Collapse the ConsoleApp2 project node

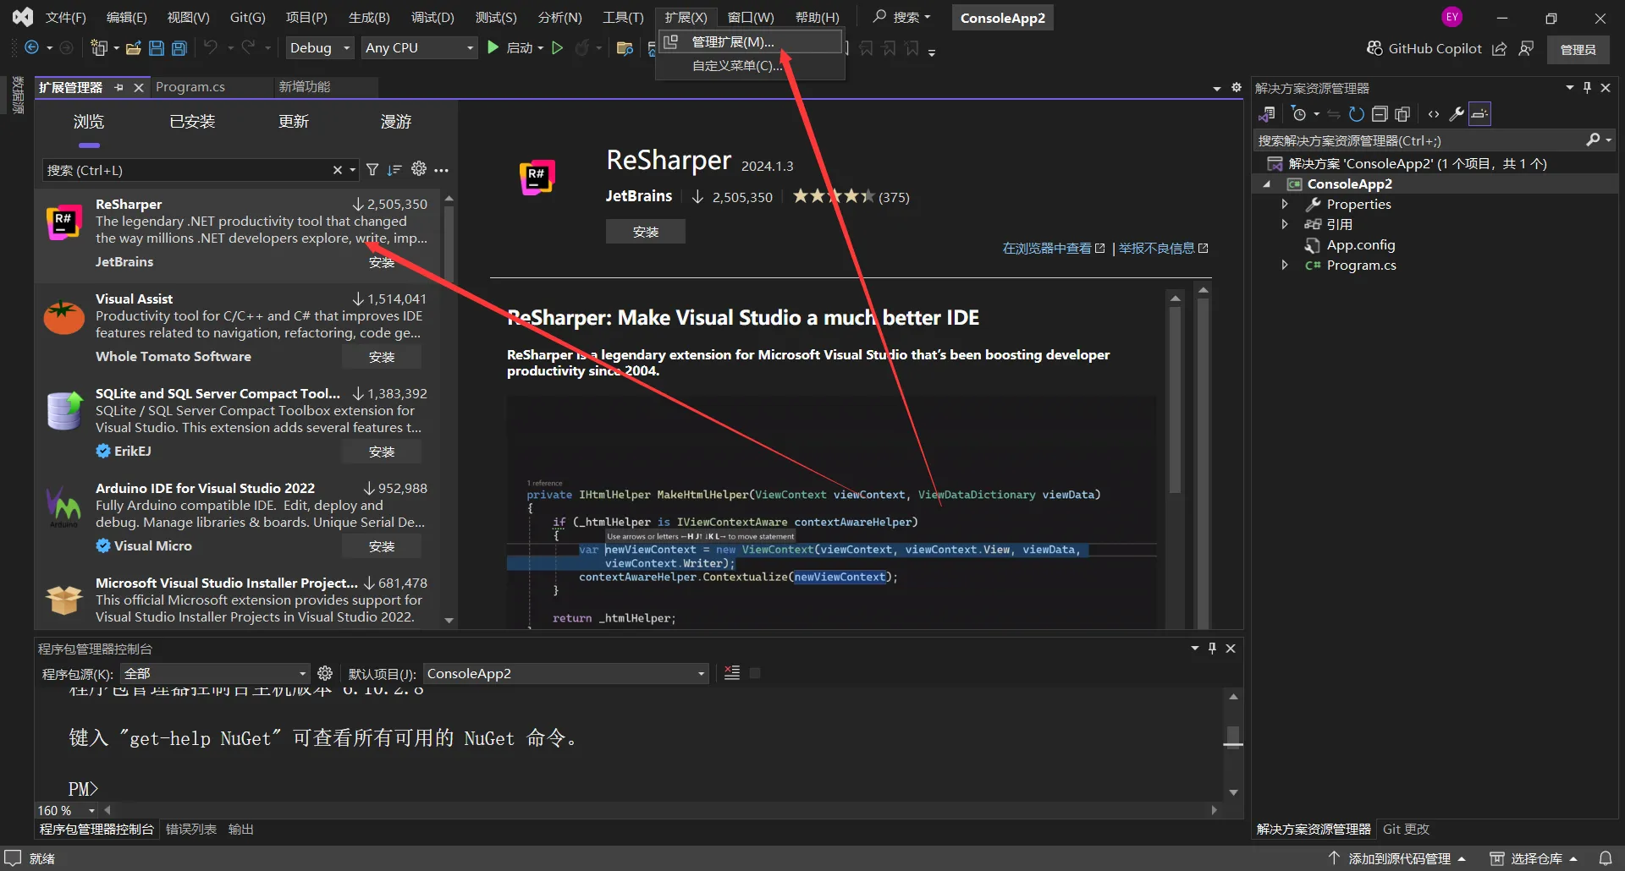click(x=1267, y=184)
